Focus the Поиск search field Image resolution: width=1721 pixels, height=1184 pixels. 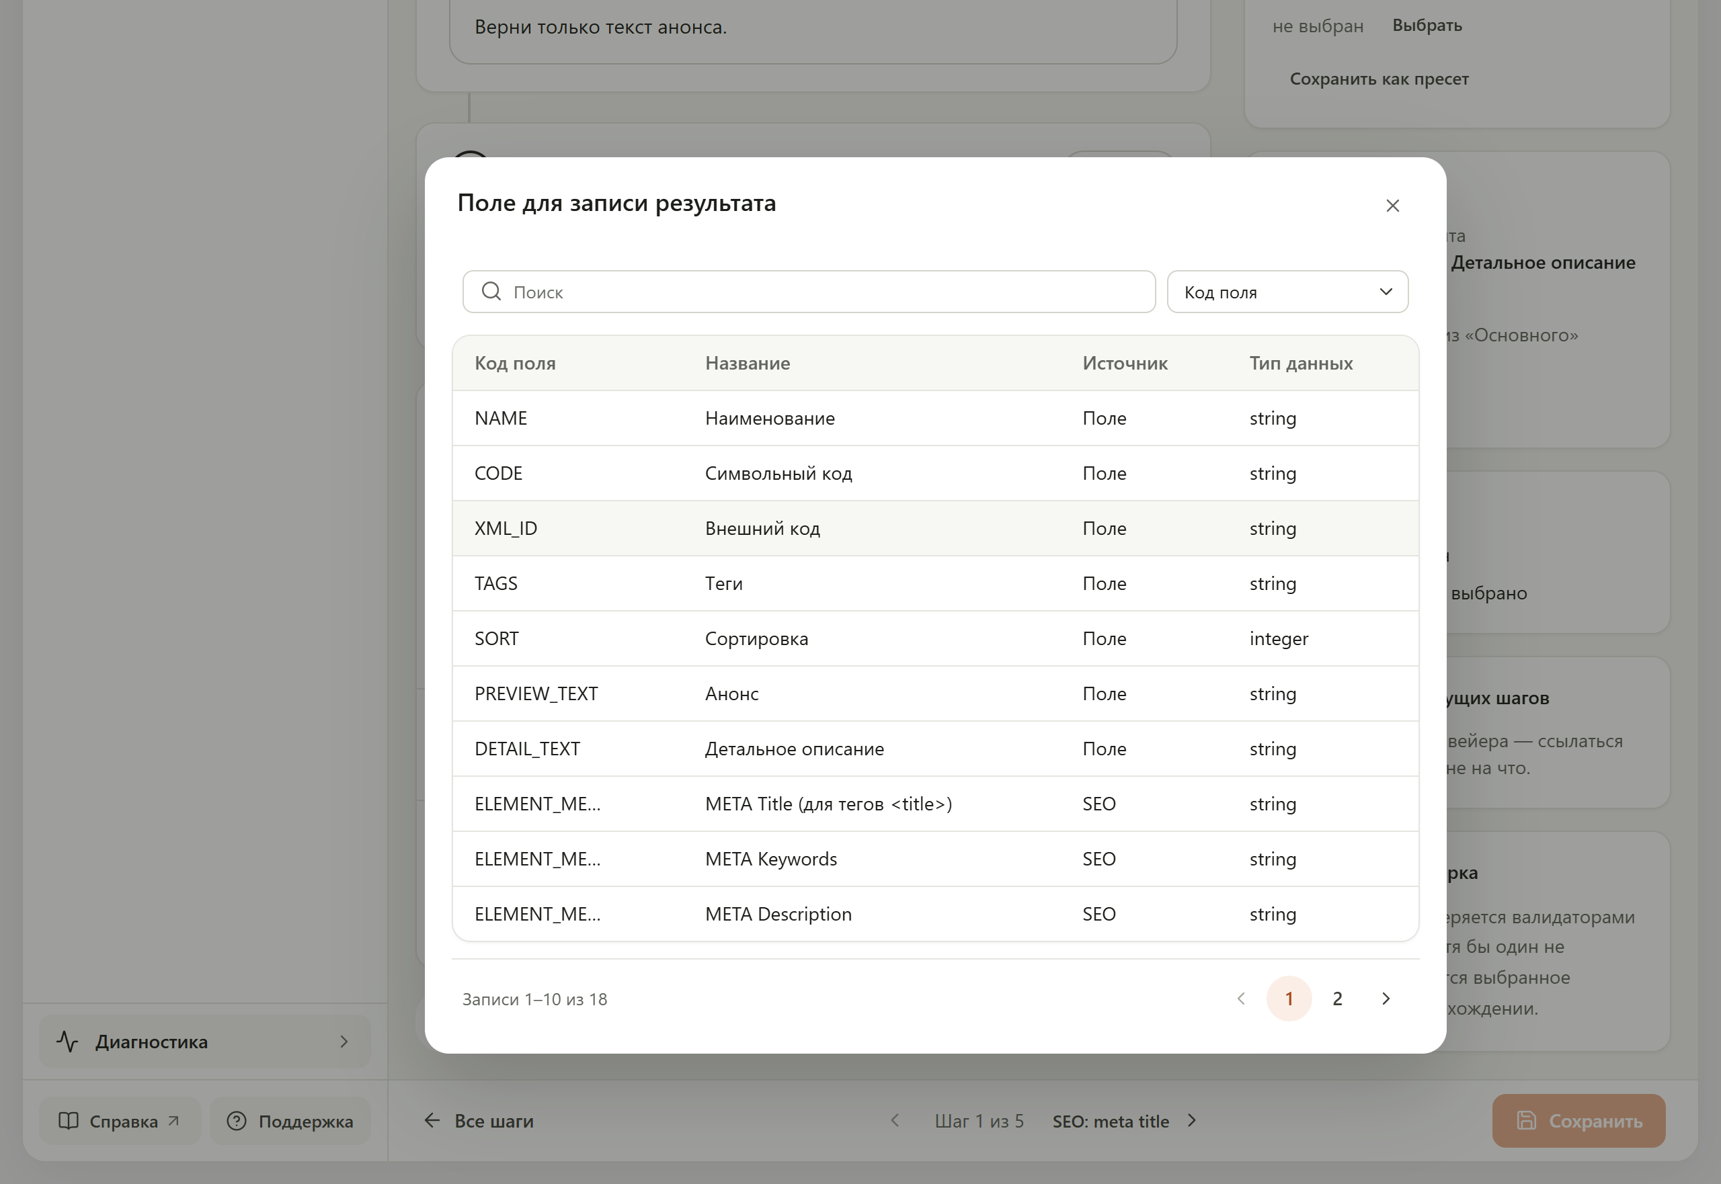[808, 292]
